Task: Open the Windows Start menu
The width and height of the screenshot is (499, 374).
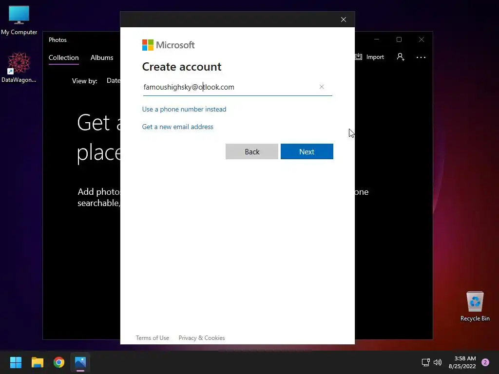Action: (x=16, y=362)
